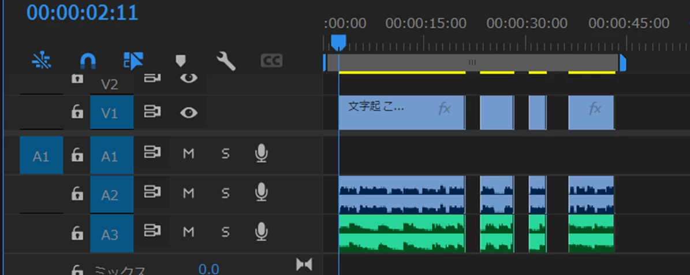Toggle A1 track targeting label
This screenshot has height=275, width=690.
click(x=112, y=155)
